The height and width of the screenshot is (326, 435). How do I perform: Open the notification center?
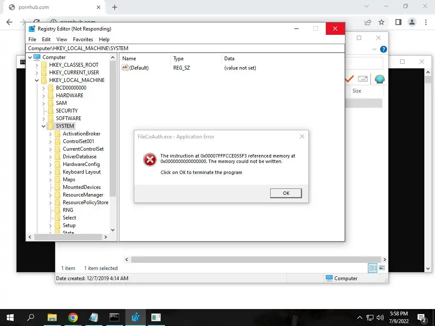coord(422,318)
